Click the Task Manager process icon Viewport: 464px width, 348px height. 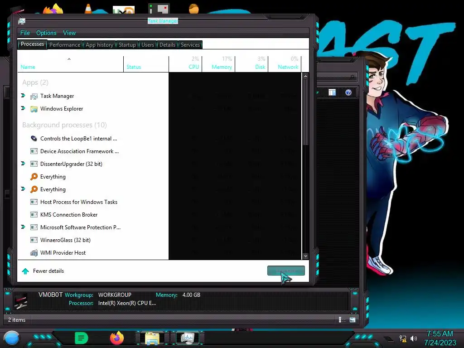coord(34,96)
